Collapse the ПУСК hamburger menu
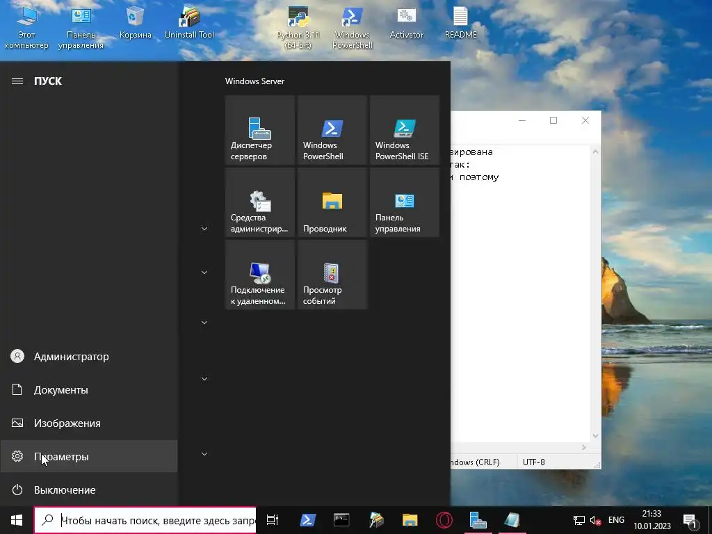 coord(17,81)
